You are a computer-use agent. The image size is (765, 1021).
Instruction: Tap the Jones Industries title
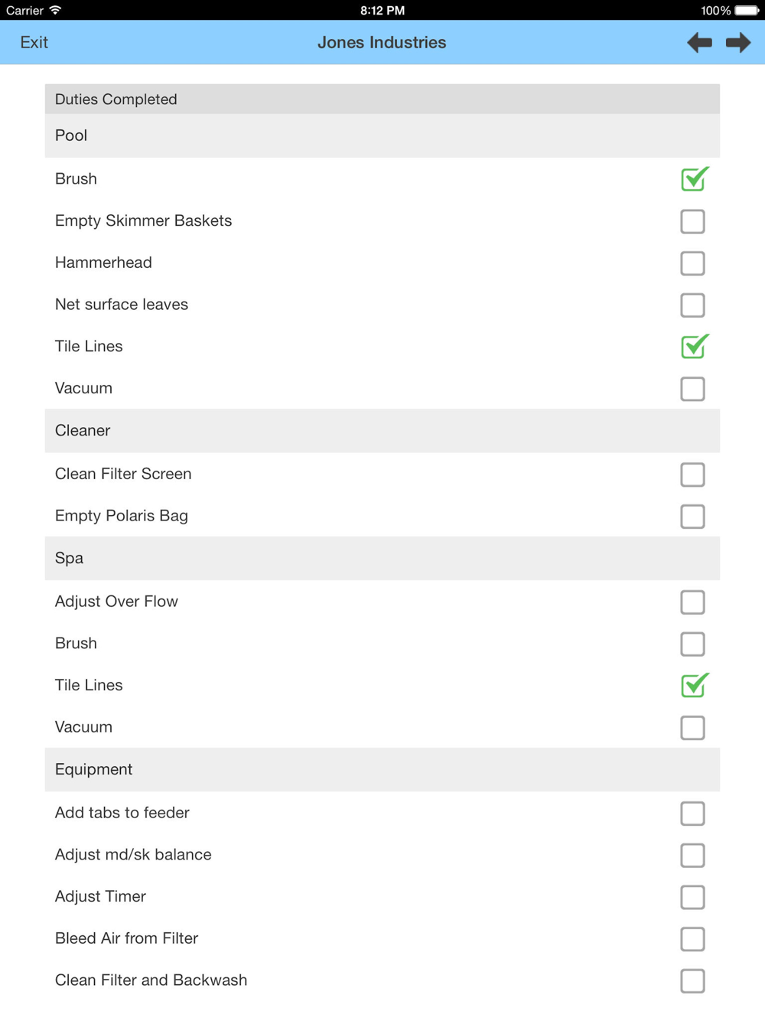pyautogui.click(x=382, y=43)
